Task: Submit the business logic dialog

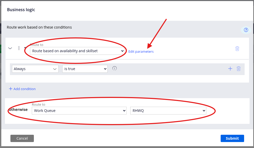Action: click(x=232, y=138)
